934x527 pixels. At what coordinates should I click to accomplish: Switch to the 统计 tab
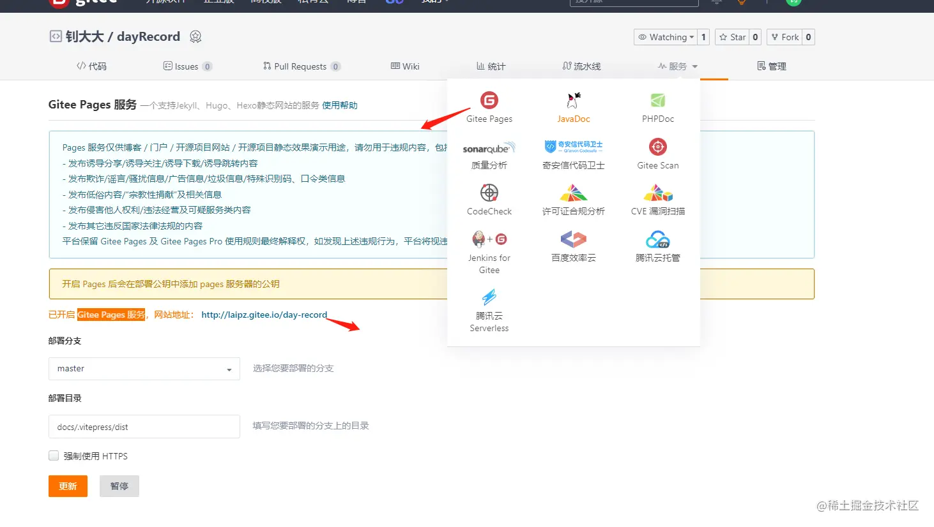[491, 66]
